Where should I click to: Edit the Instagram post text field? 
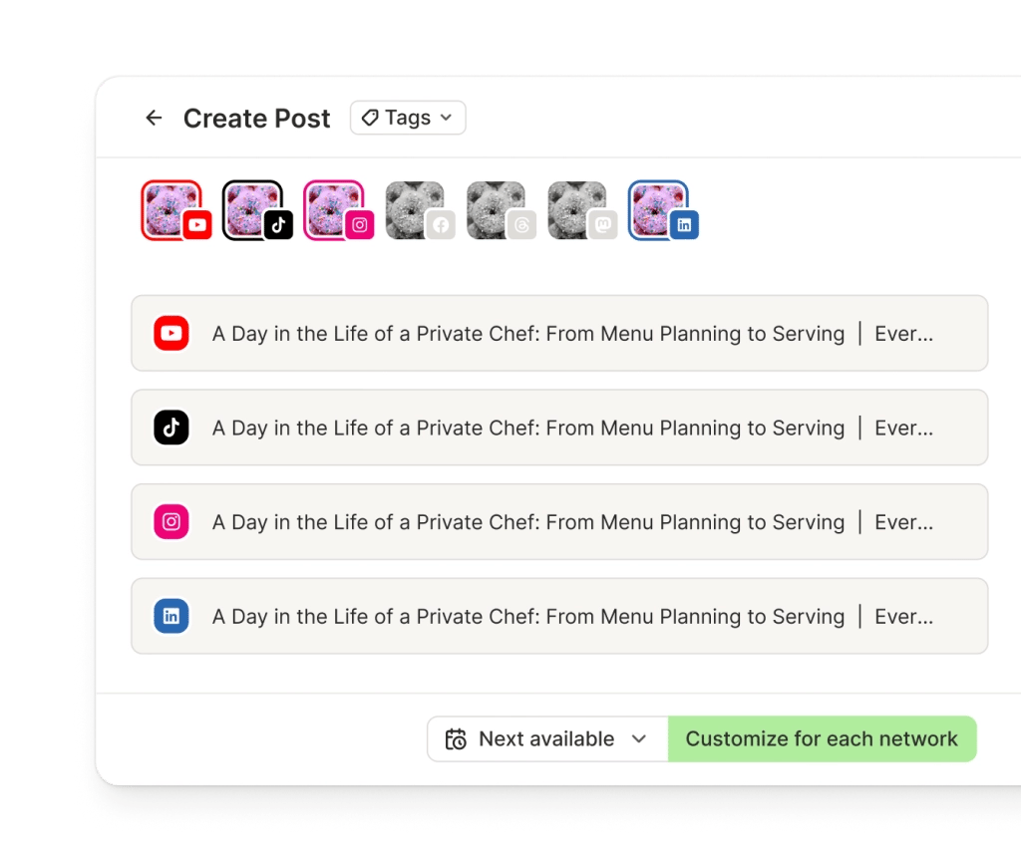click(559, 522)
